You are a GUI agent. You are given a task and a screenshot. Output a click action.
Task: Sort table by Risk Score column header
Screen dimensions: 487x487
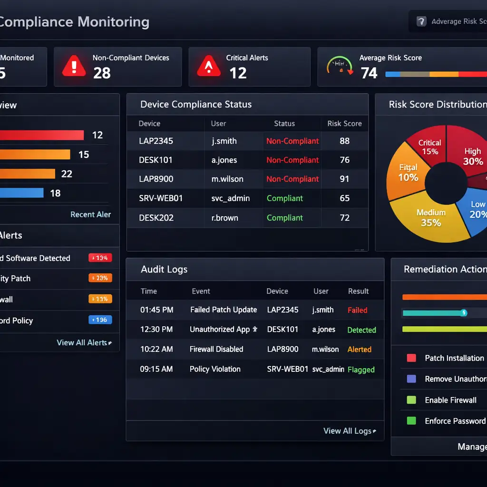pyautogui.click(x=344, y=124)
